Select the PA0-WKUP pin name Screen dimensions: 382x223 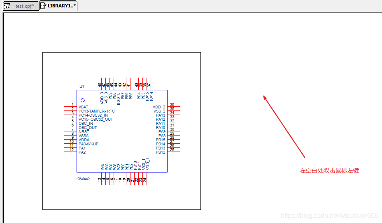(x=89, y=144)
